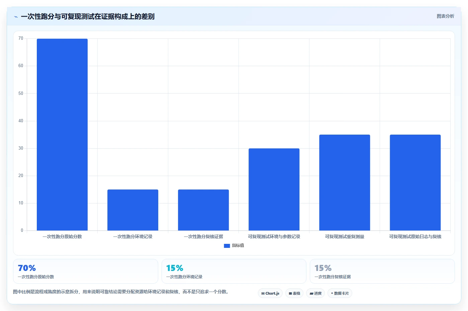
Task: Select the 进度 tag chip
Action: click(315, 293)
